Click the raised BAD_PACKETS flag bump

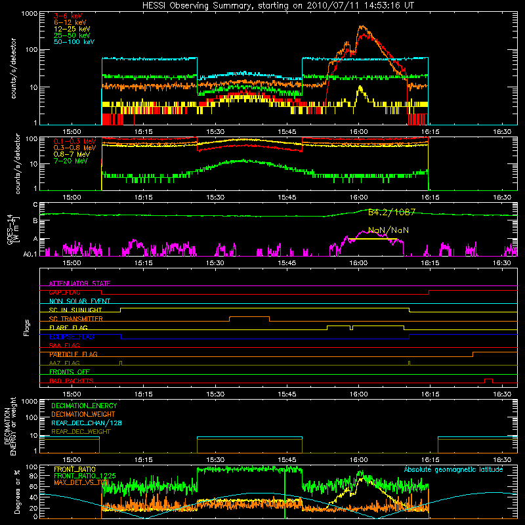pyautogui.click(x=488, y=379)
